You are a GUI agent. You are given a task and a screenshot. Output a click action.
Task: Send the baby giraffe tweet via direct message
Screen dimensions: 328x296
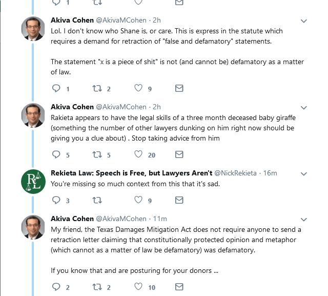179,154
